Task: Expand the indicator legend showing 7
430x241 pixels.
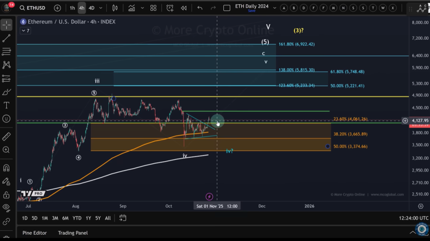Action: pyautogui.click(x=25, y=31)
